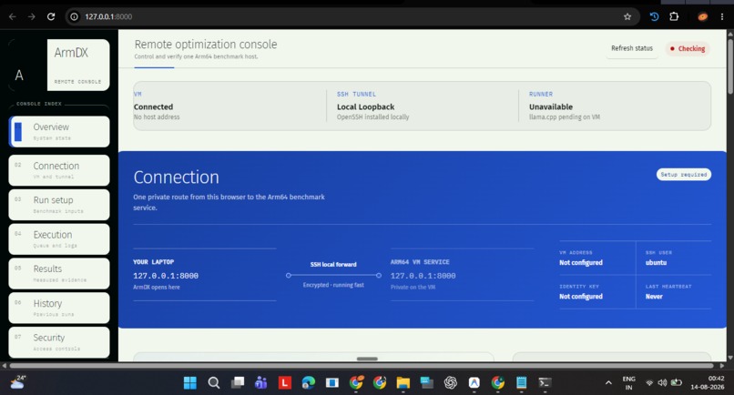Go back with the browser back arrow

pos(13,17)
